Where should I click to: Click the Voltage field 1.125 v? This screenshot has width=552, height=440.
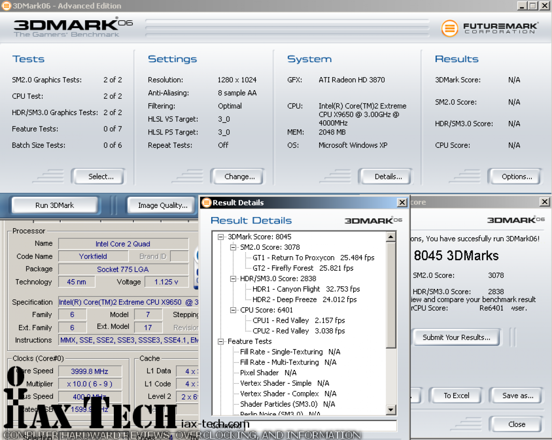[x=166, y=282]
